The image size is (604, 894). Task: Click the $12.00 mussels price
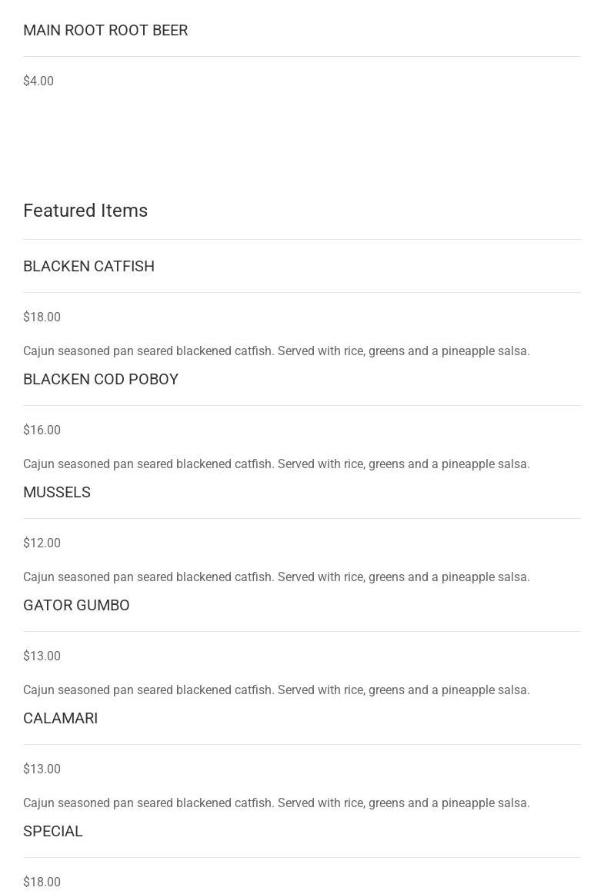click(x=42, y=543)
